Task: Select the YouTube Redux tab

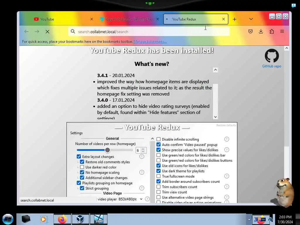Action: pyautogui.click(x=196, y=19)
